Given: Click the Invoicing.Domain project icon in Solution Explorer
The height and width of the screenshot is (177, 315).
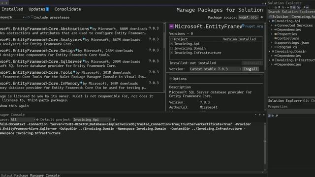Looking at the screenshot, I should (x=273, y=52).
